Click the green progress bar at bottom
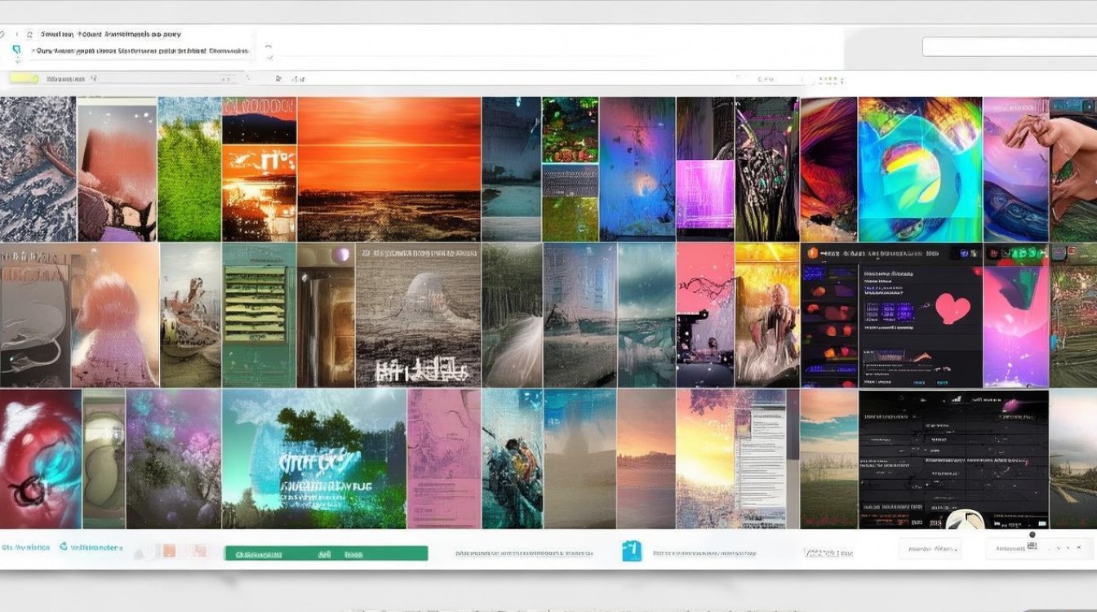 coord(326,553)
